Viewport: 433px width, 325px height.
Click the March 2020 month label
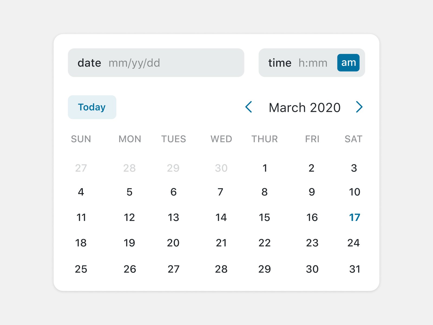tap(304, 107)
